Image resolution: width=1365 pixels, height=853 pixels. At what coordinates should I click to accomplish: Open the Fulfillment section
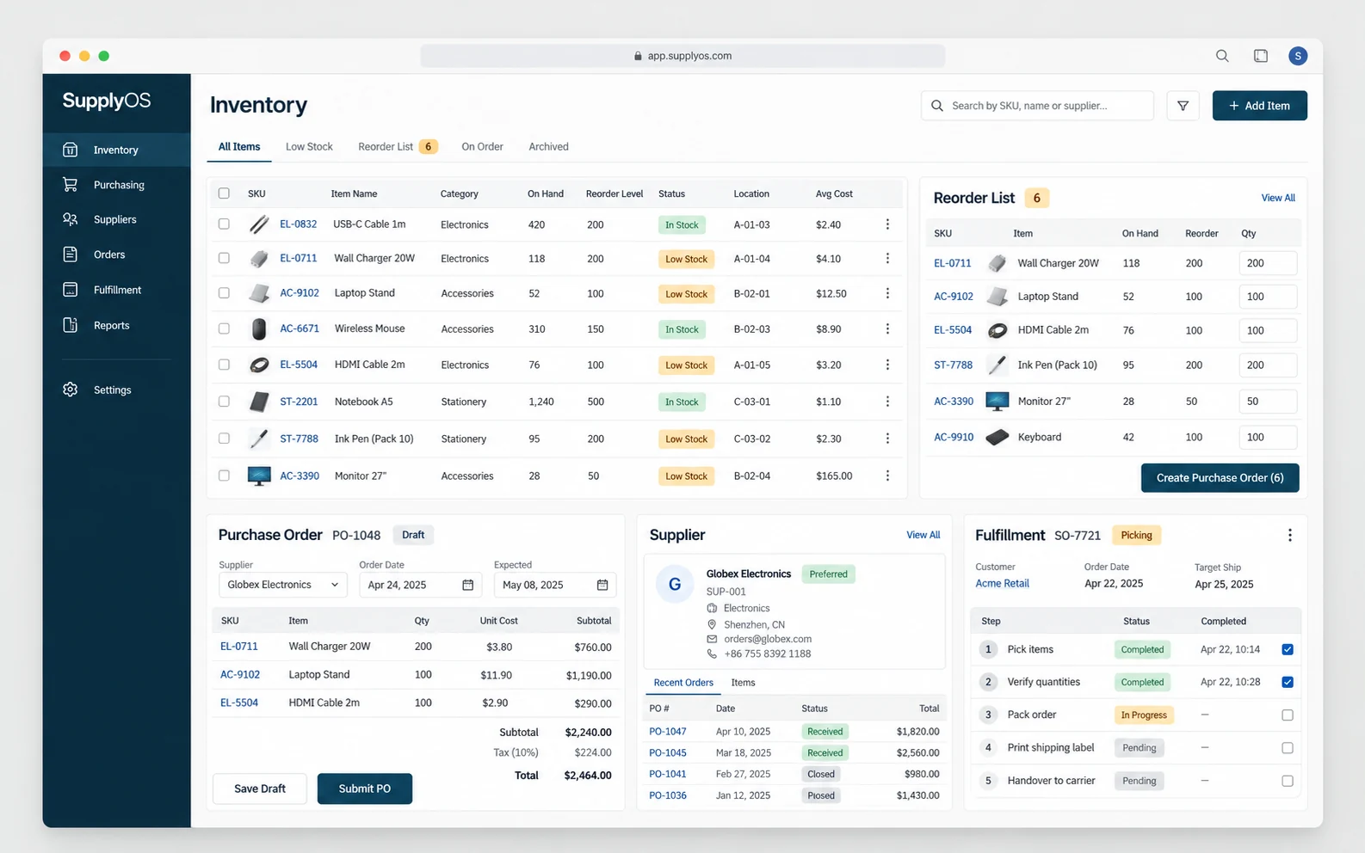tap(116, 290)
